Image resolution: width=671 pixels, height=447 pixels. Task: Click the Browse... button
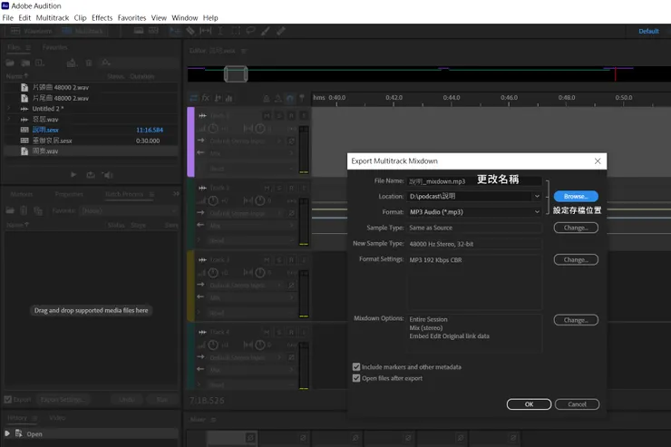pyautogui.click(x=576, y=197)
